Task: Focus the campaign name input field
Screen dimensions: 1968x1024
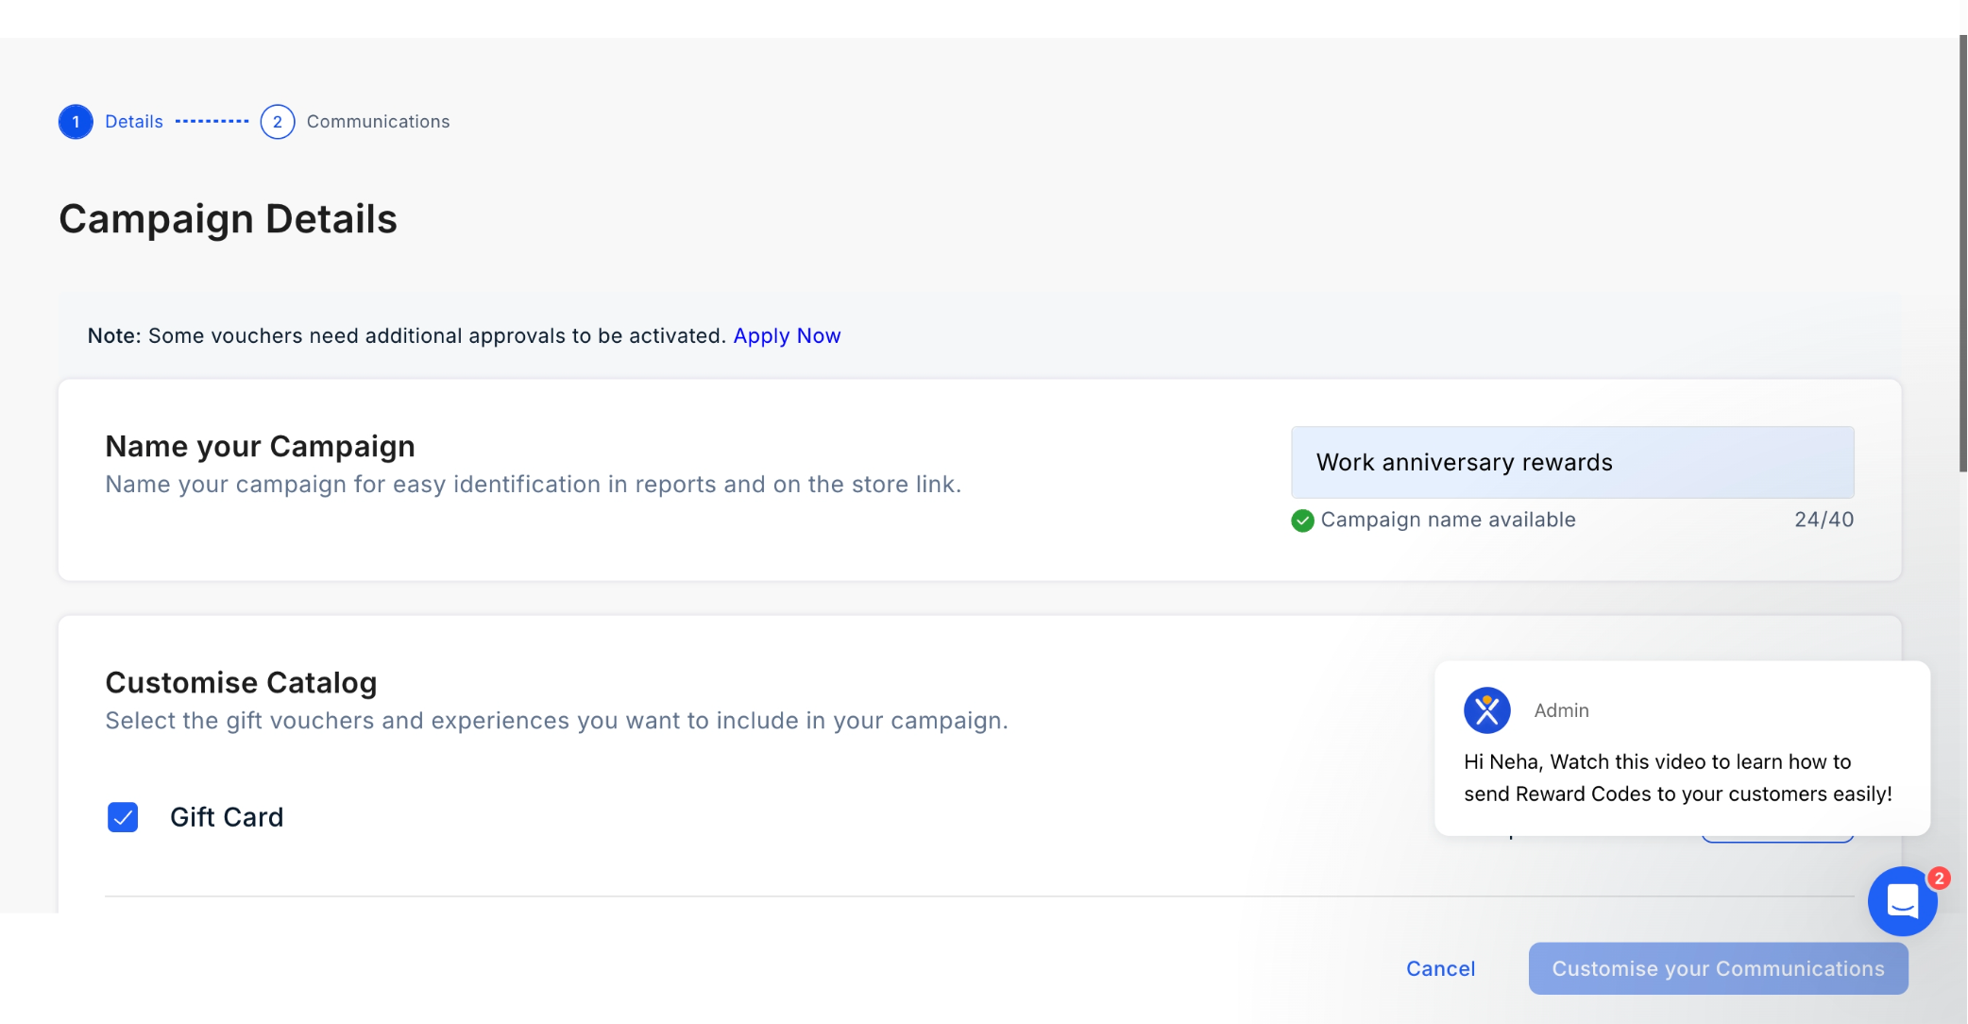Action: (1572, 462)
